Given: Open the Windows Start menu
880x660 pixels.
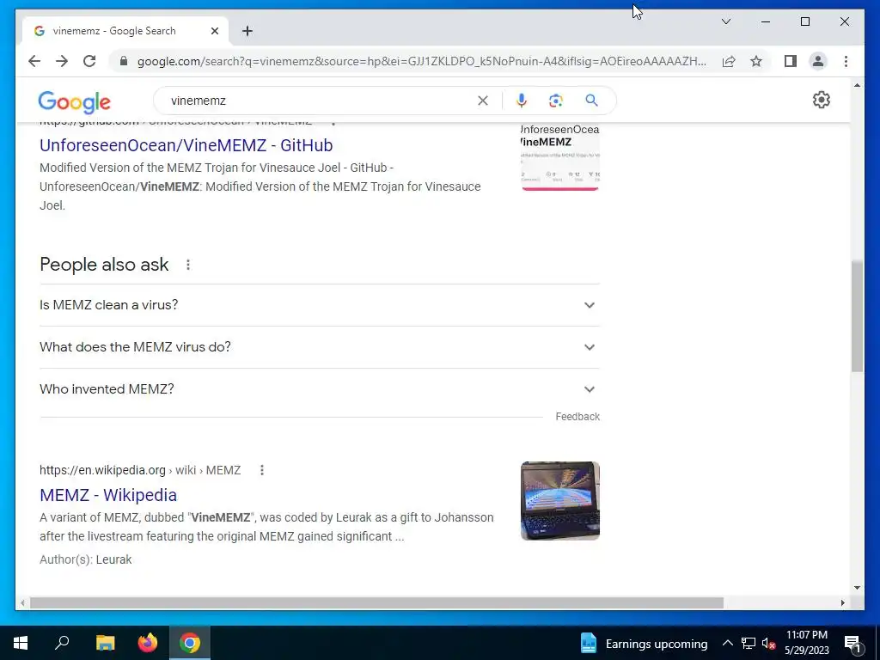Looking at the screenshot, I should 21,643.
